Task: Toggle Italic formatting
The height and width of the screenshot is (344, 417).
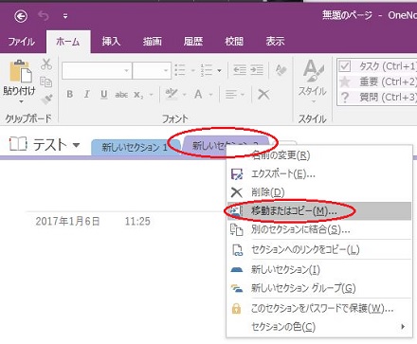Action: tap(86, 94)
